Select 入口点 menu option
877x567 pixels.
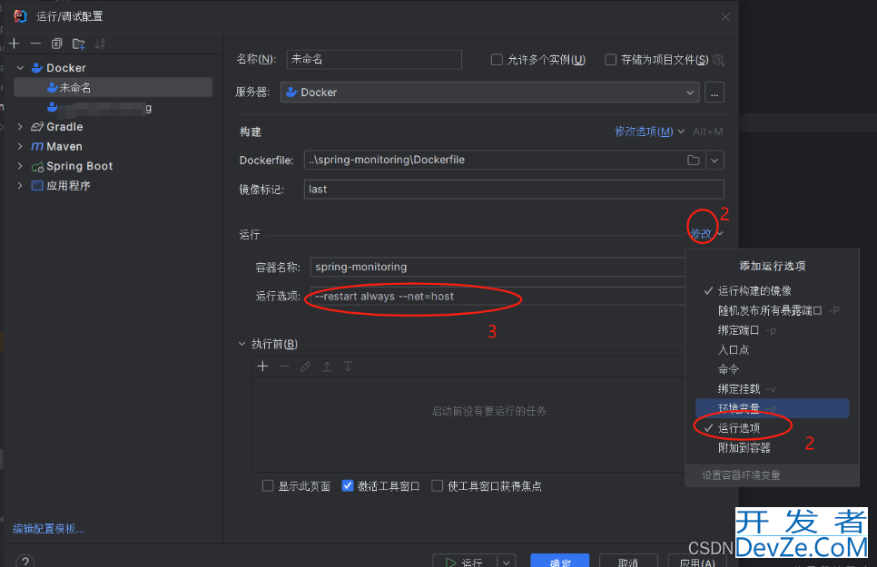pos(772,349)
